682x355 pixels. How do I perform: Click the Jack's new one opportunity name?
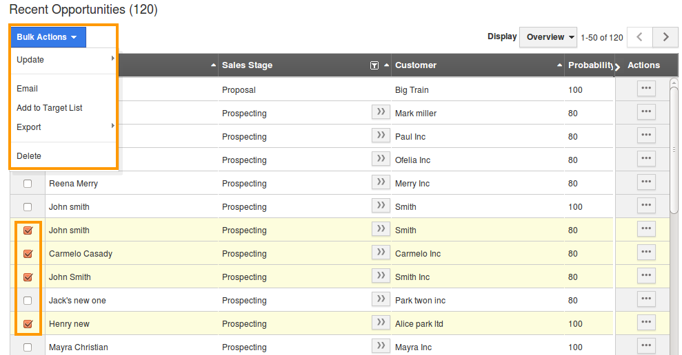[77, 301]
